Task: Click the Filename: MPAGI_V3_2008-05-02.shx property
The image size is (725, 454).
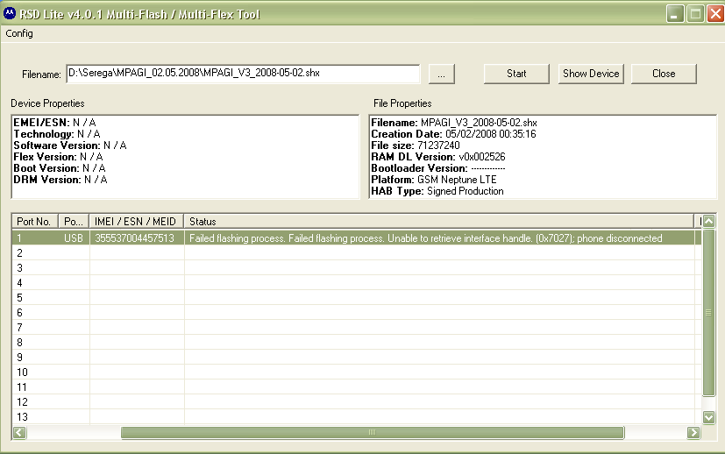Action: [x=454, y=123]
